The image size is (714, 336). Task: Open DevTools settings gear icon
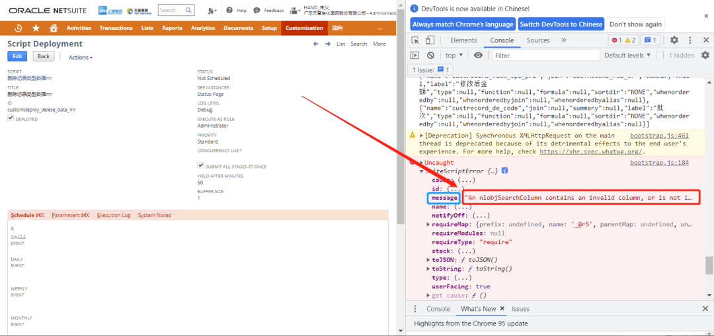pos(674,40)
